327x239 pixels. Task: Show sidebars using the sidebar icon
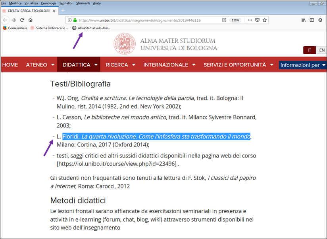pyautogui.click(x=312, y=20)
